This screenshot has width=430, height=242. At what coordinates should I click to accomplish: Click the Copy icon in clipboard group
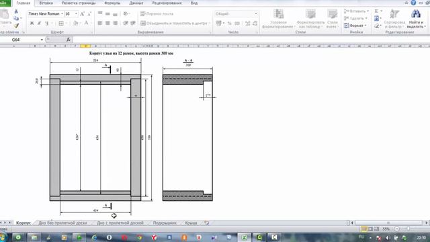click(x=16, y=18)
